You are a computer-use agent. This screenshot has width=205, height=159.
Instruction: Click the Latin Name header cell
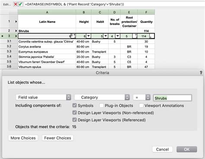47,22
